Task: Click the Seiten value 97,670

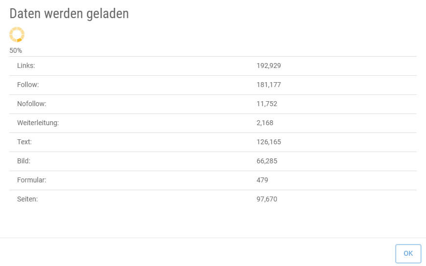Action: click(267, 199)
